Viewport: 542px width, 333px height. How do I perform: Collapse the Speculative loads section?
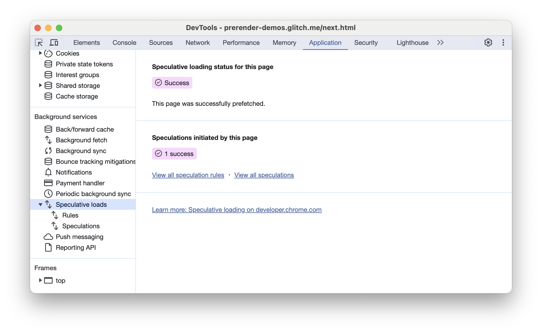click(x=40, y=204)
